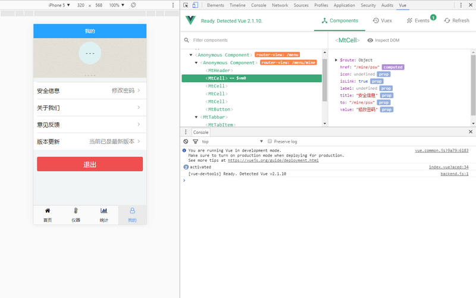Open the index.vue source link
476x298 pixels.
[x=449, y=167]
